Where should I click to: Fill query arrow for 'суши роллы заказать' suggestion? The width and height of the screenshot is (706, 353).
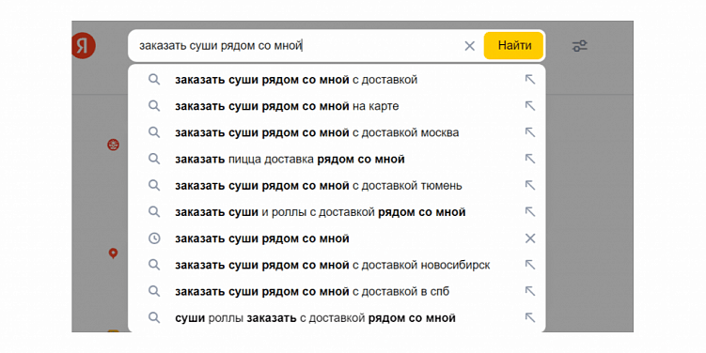[x=530, y=318]
